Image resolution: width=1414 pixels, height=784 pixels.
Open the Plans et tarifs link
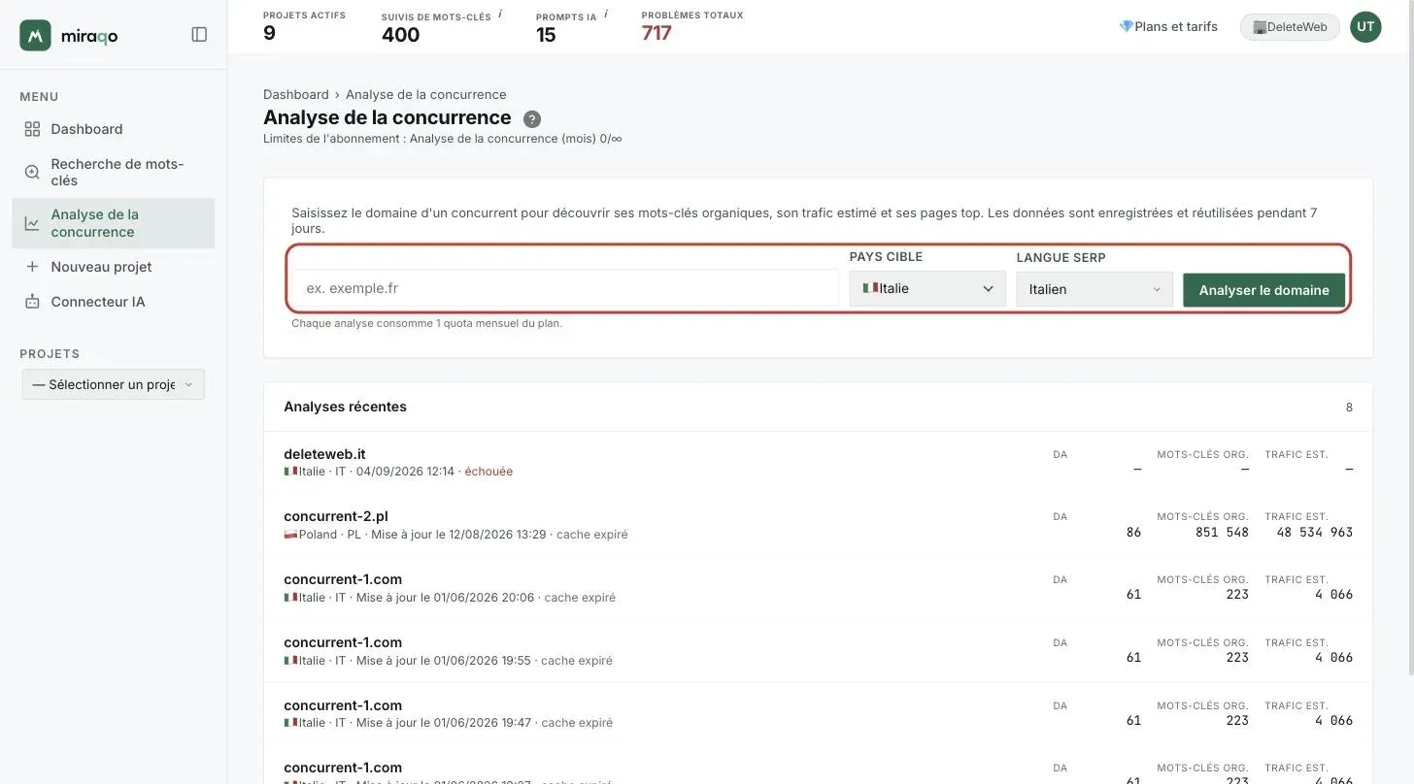[x=1168, y=27]
